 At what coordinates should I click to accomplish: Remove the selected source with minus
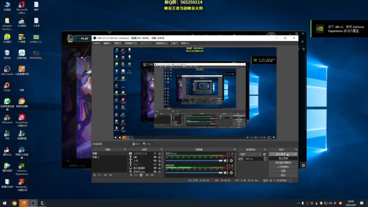136,175
